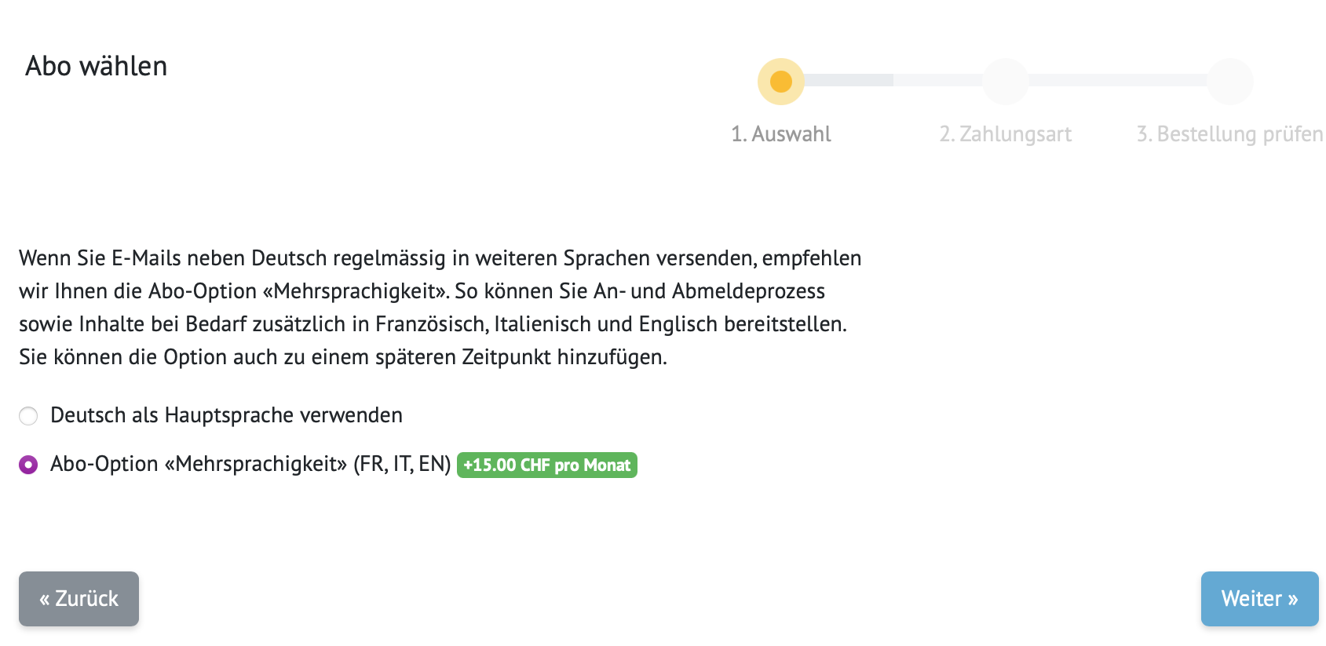Click the grey step 3 circle indicator
Screen dimensions: 1326x646
point(1229,81)
